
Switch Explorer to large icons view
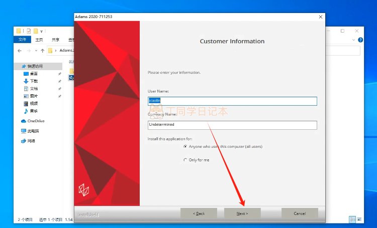pyautogui.click(x=359, y=219)
